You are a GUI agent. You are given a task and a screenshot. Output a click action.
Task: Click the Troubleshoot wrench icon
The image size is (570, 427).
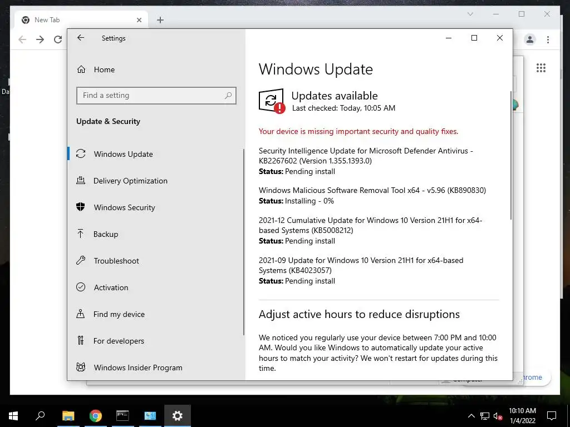pyautogui.click(x=81, y=260)
